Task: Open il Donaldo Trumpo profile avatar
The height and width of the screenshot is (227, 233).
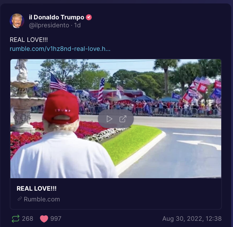Action: (17, 21)
